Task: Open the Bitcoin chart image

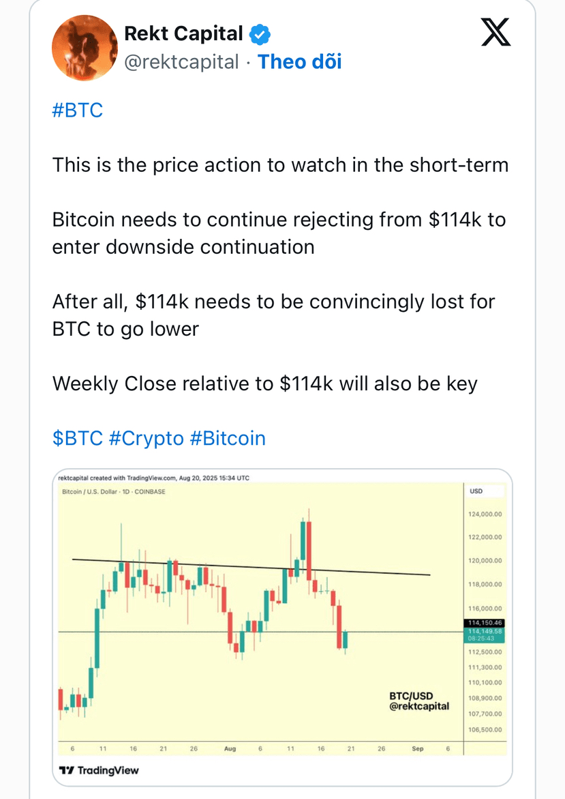Action: point(282,627)
